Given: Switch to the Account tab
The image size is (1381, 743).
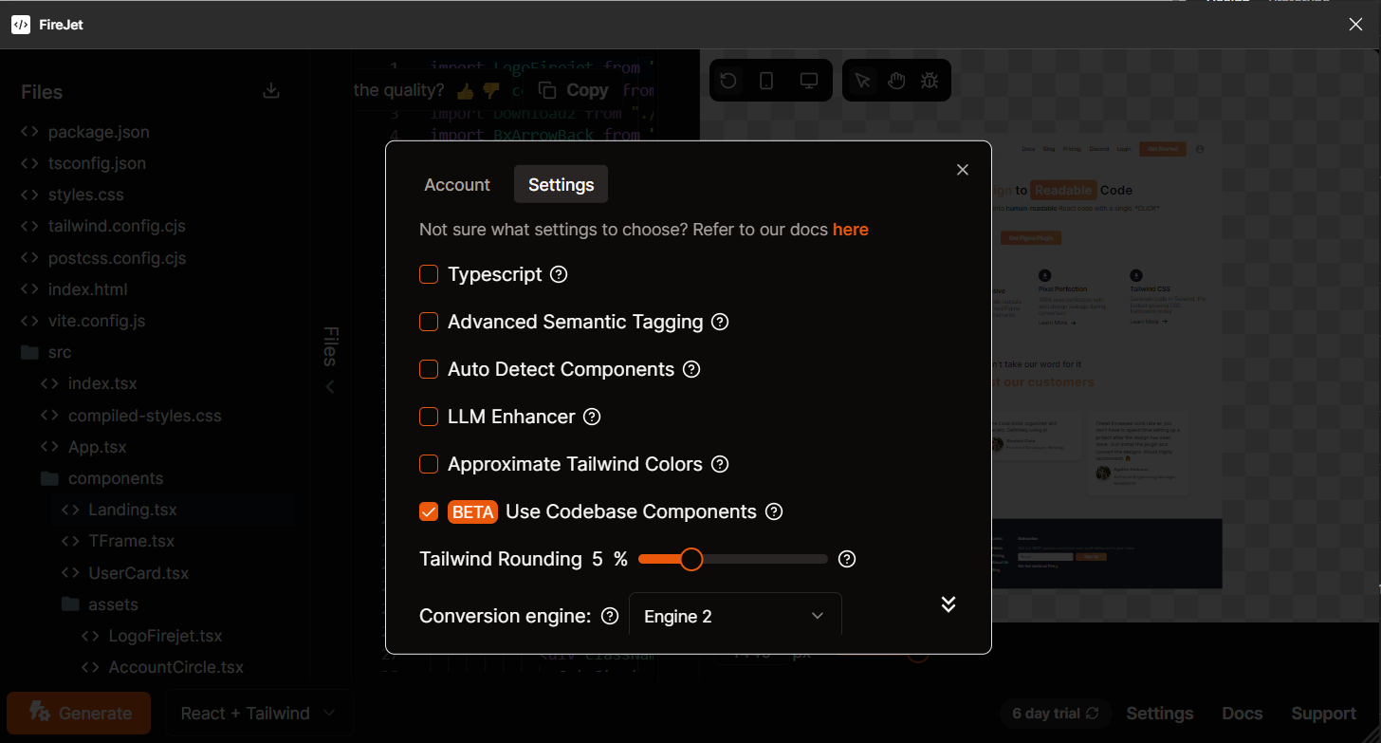Looking at the screenshot, I should point(457,184).
